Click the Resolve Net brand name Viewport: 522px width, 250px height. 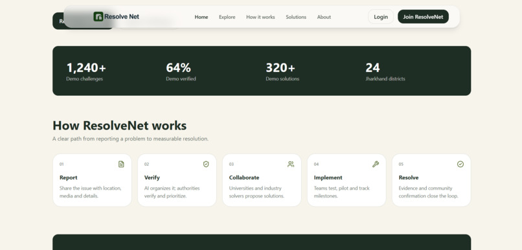tap(122, 17)
